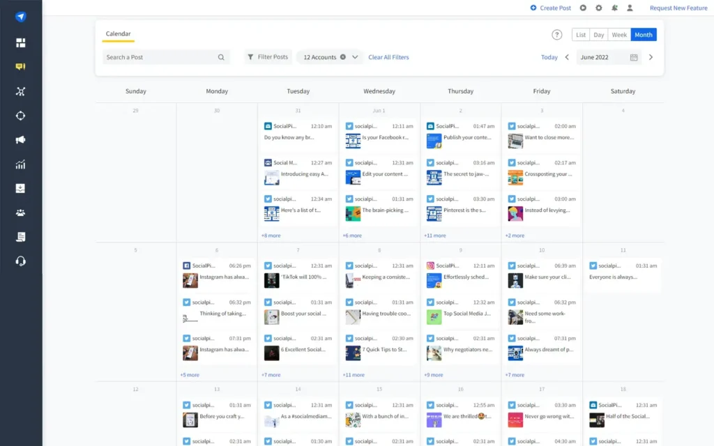Go to previous month arrow

(x=567, y=57)
